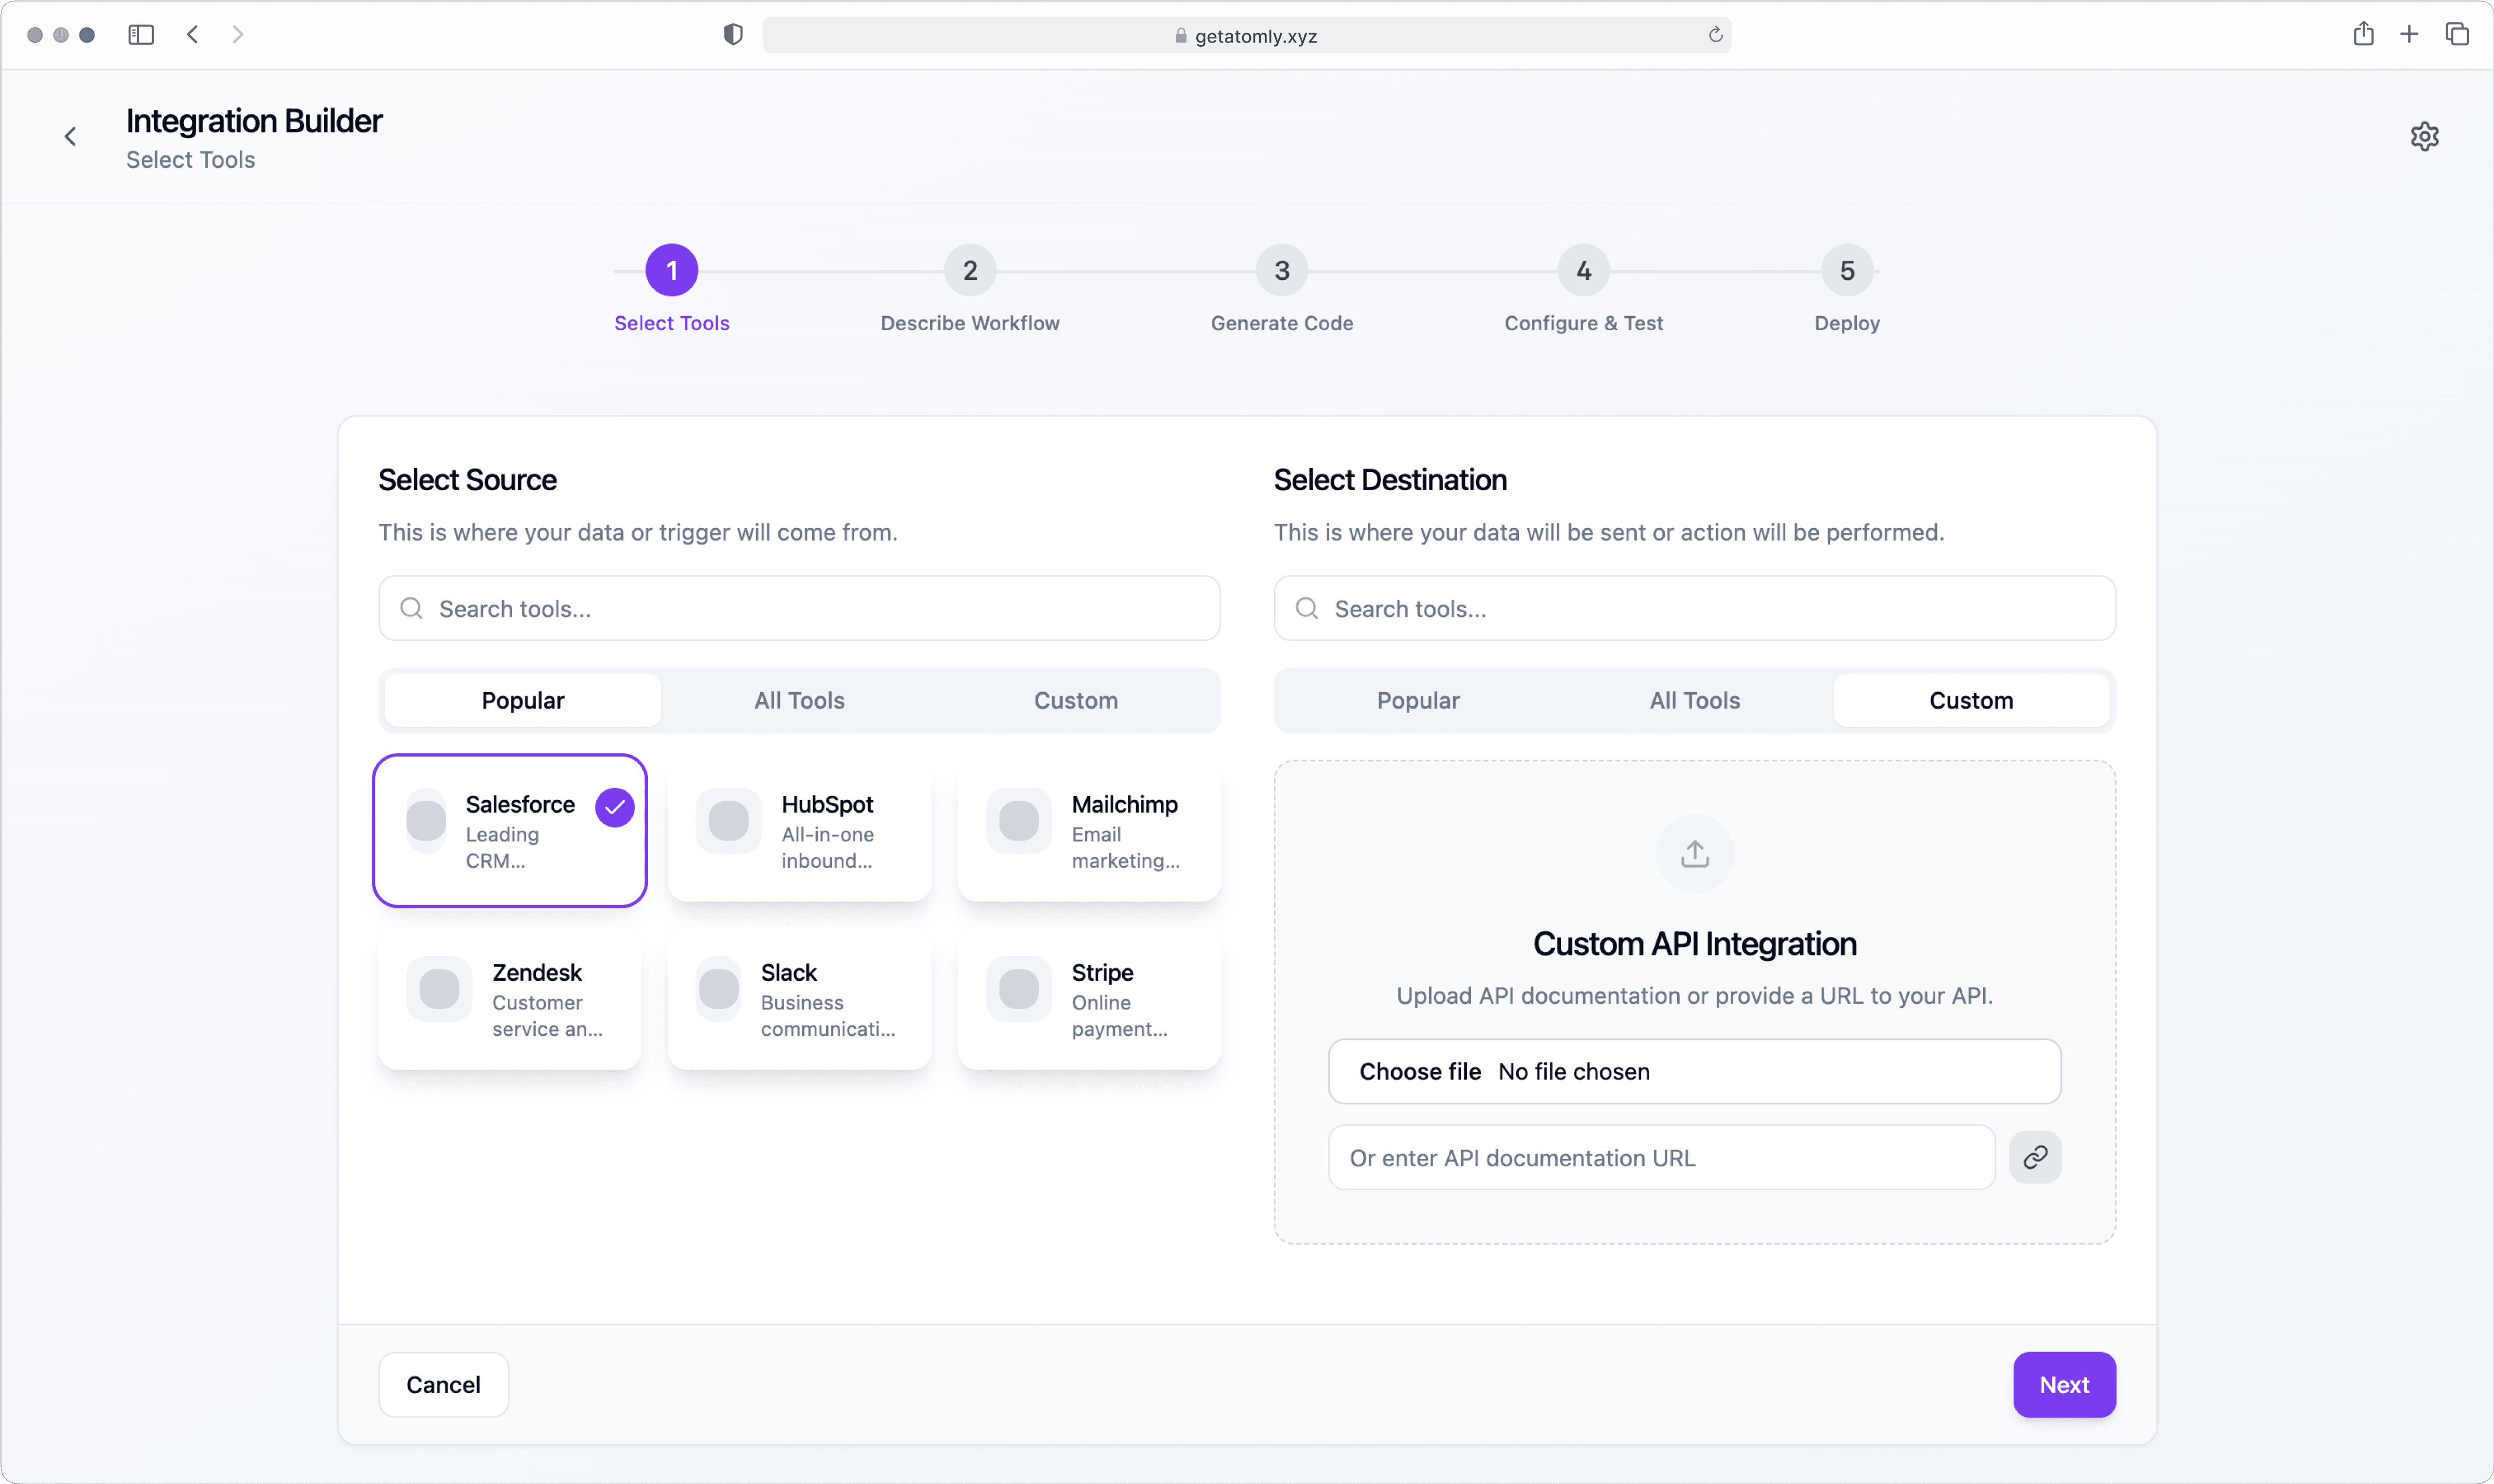Show the tab overview icon
The width and height of the screenshot is (2494, 1484).
[2457, 35]
